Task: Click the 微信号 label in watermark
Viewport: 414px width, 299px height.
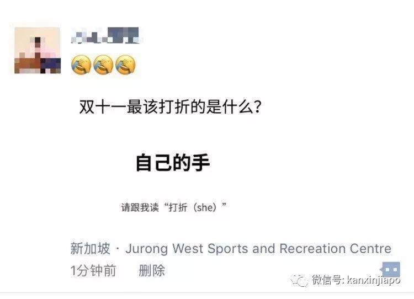Action: pyautogui.click(x=328, y=280)
